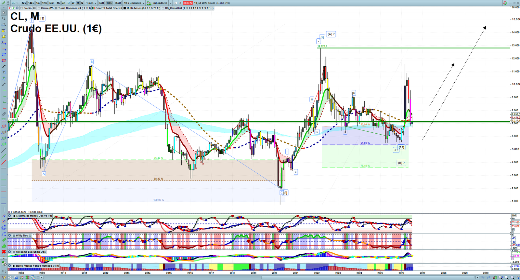Pick the red ellipse drawing tool
This screenshot has height=280, width=520.
tap(4, 126)
